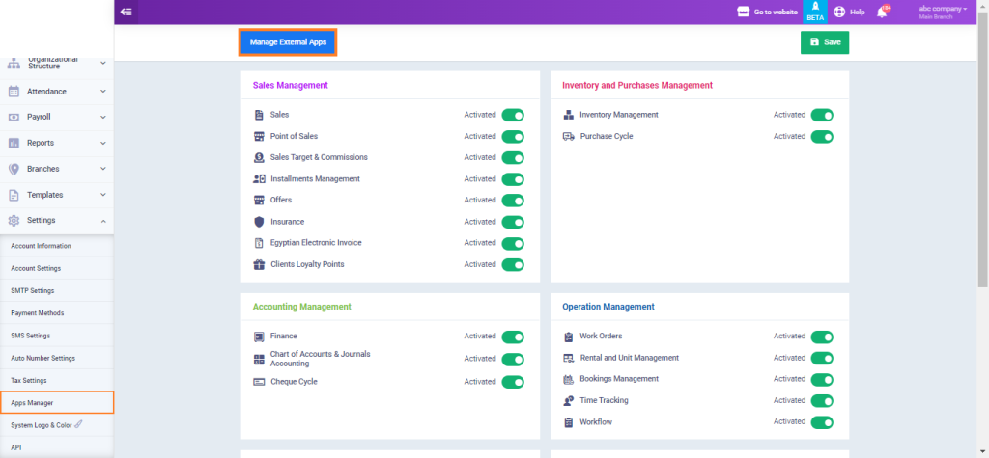This screenshot has height=458, width=989.
Task: Toggle the Insurance activation switch
Action: click(513, 222)
